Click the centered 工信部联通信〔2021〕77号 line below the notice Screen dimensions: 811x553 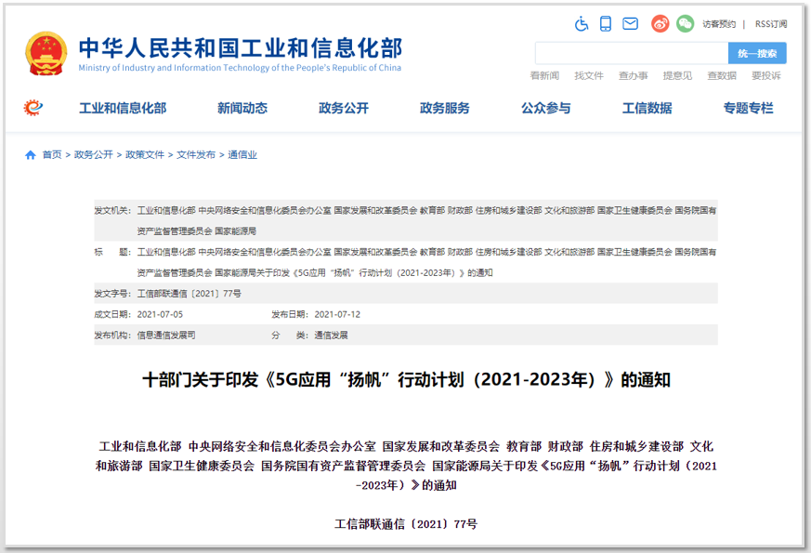(406, 524)
